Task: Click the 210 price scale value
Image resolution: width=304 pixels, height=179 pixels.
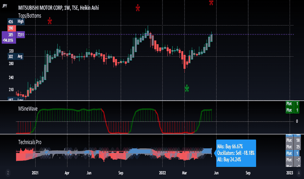Action: click(x=11, y=89)
